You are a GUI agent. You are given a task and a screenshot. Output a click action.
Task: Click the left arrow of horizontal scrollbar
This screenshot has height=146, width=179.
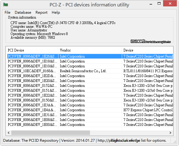(x=9, y=133)
